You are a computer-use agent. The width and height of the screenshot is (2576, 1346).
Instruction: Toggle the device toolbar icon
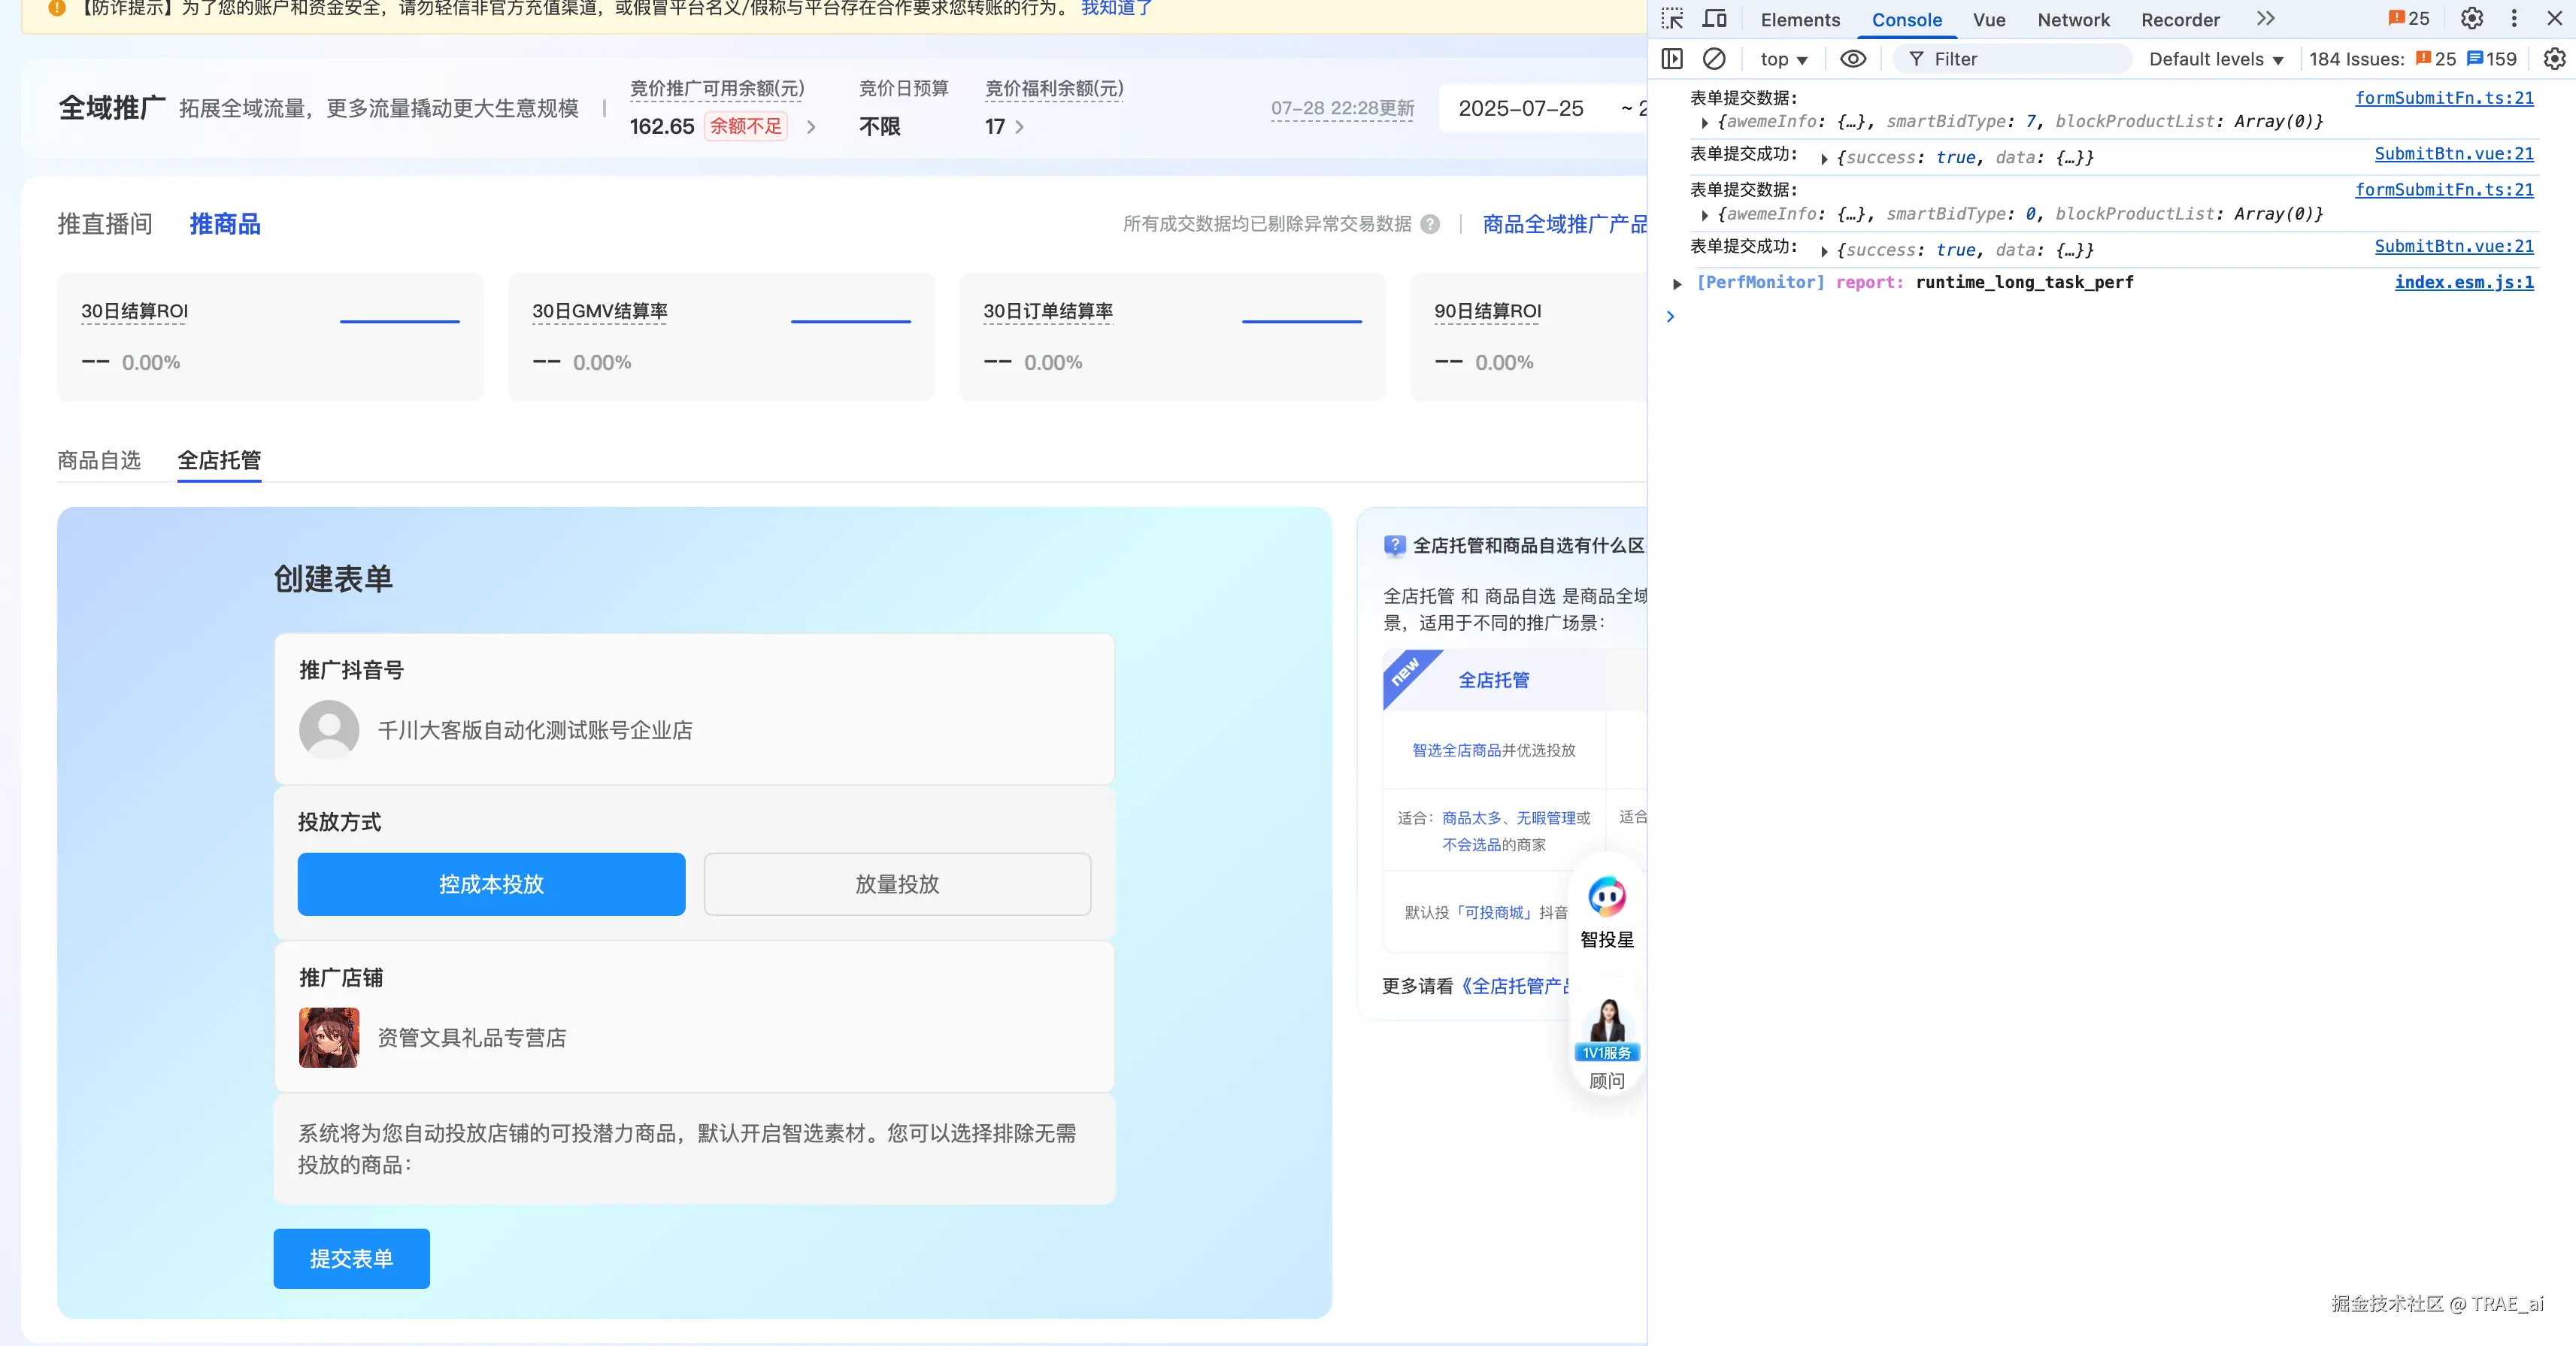[1714, 19]
